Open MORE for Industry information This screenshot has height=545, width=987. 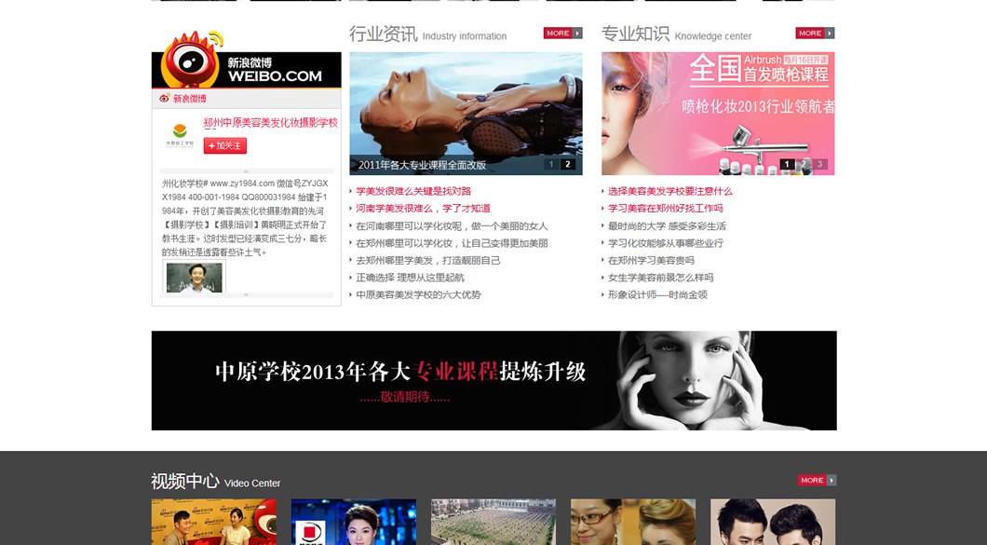click(562, 34)
